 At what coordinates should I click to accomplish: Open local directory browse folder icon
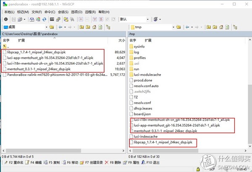click(52, 27)
